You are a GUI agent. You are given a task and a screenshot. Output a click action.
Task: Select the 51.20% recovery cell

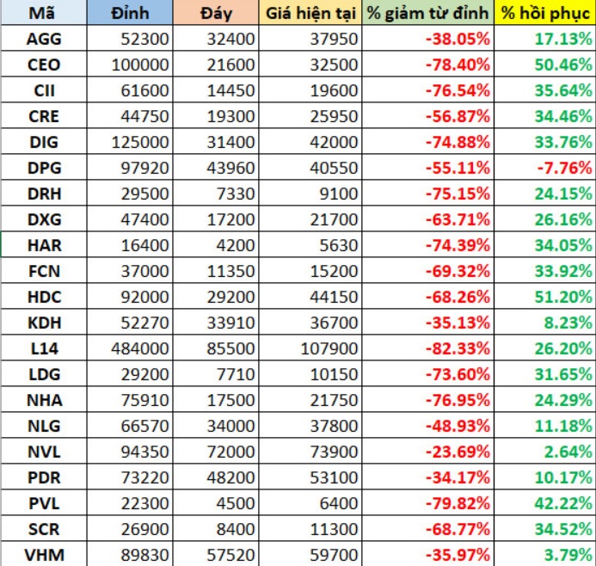545,297
